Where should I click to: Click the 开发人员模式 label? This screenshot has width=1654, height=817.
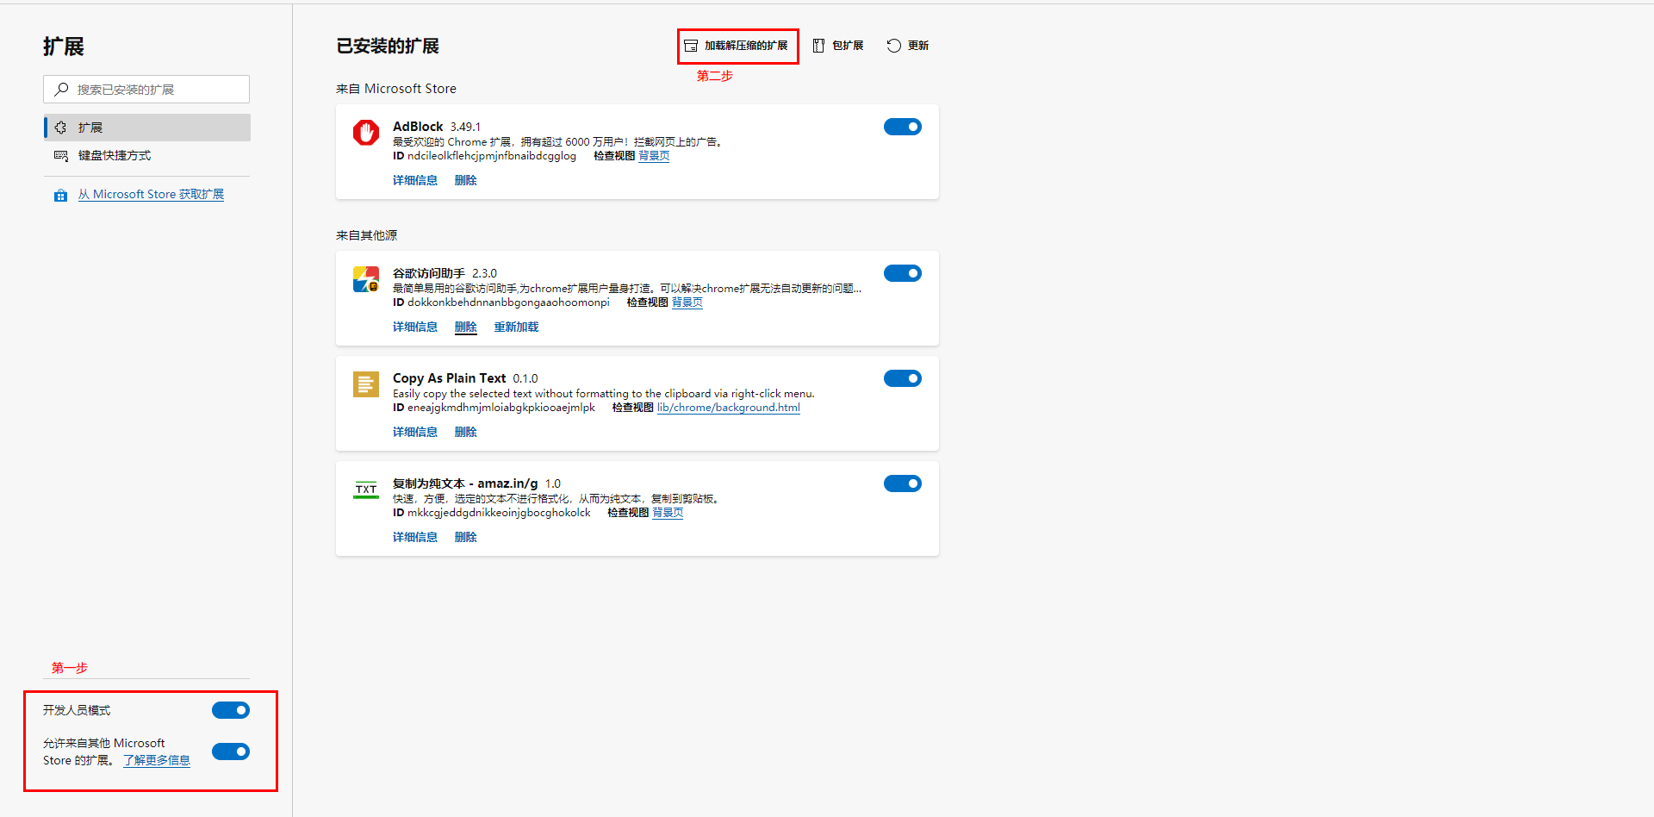[77, 710]
